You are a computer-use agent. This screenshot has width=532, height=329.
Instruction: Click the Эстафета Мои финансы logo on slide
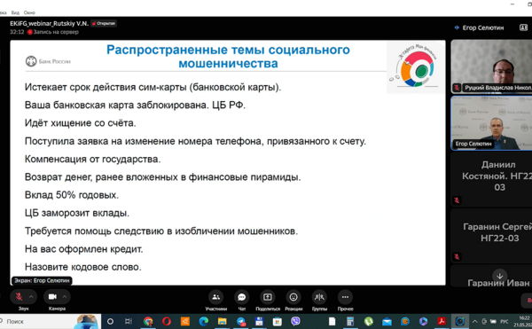pyautogui.click(x=415, y=67)
